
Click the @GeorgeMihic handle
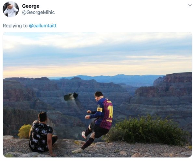(38, 12)
